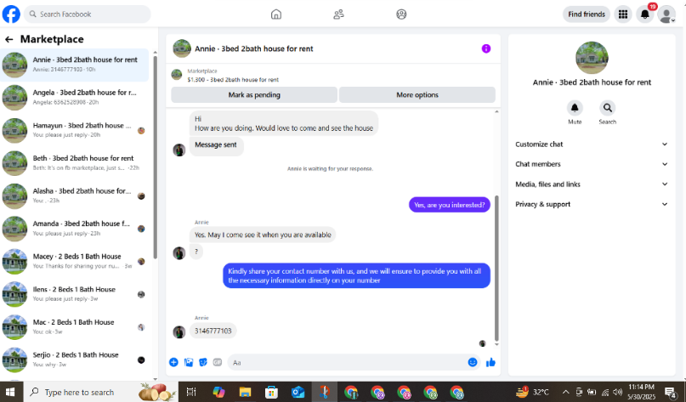Click the purple conversation info icon
Viewport: 686px width, 402px height.
tap(486, 48)
